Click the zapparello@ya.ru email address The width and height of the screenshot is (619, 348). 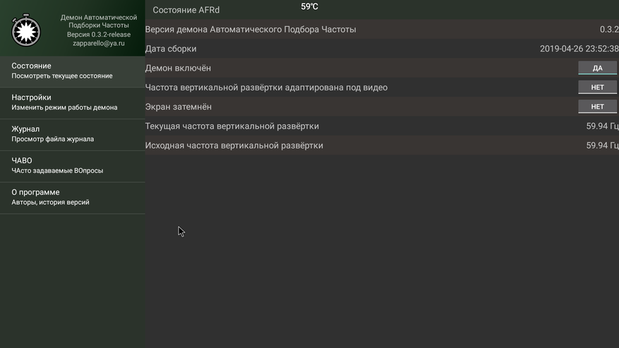pyautogui.click(x=99, y=44)
